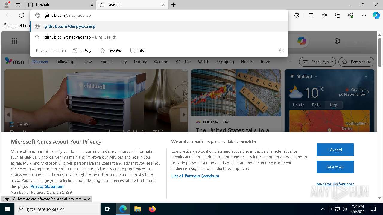Open the Copilot sidebar icon
The height and width of the screenshot is (215, 383).
pyautogui.click(x=376, y=15)
